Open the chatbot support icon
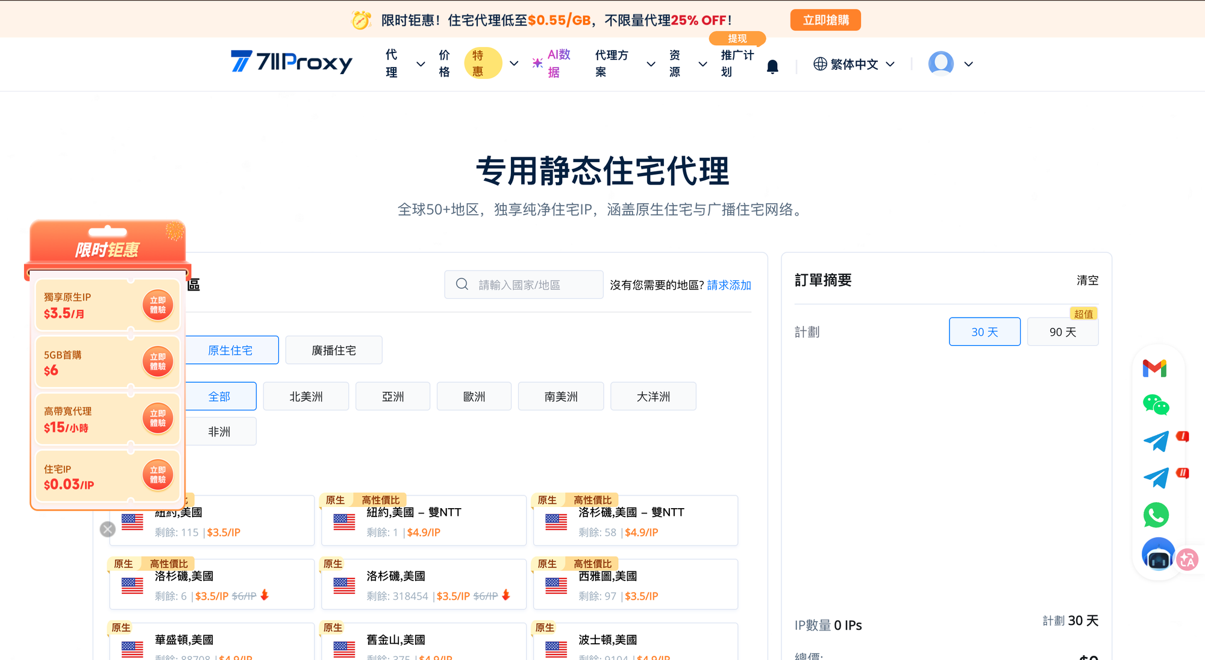 [1158, 554]
